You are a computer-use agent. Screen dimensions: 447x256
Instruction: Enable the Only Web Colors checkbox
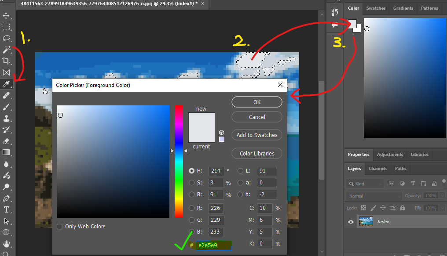pos(60,227)
